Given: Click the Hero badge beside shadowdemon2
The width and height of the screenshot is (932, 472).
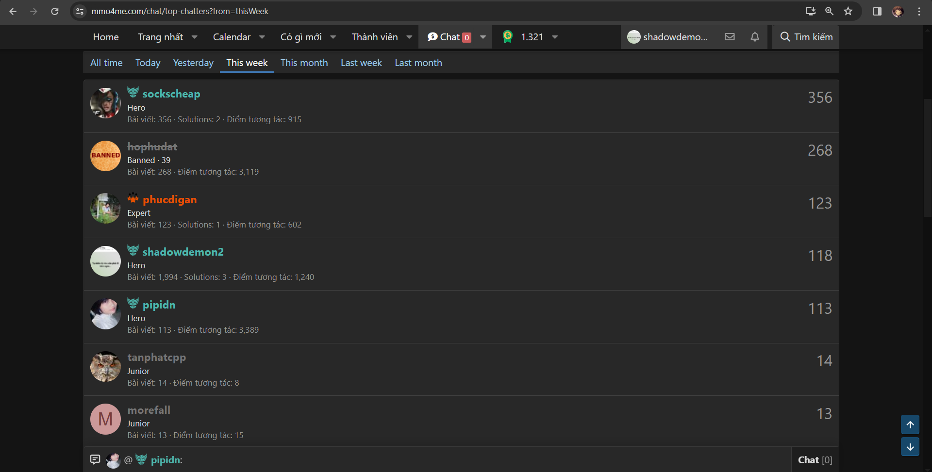Looking at the screenshot, I should tap(133, 250).
